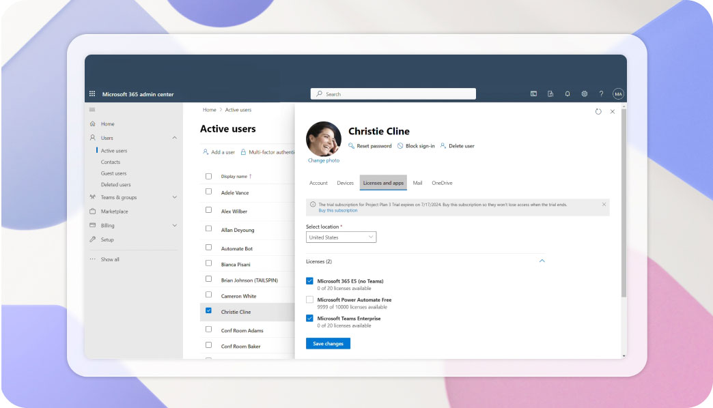Open the Select location dropdown

(341, 237)
